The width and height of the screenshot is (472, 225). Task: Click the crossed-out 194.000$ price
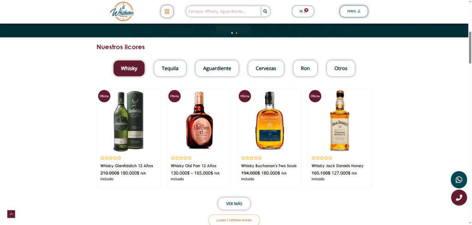250,173
